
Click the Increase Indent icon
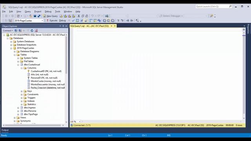132,20
